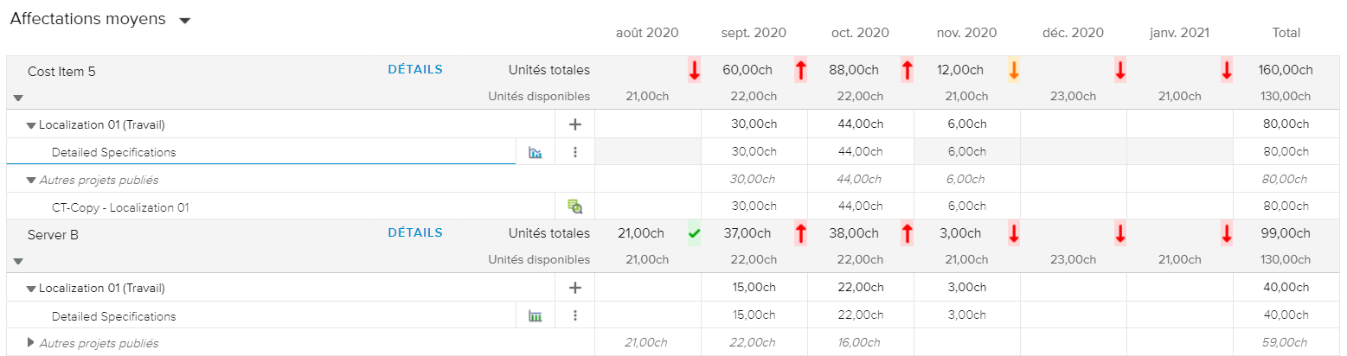Click orange down arrow in Cost Item 5 row

point(1014,71)
